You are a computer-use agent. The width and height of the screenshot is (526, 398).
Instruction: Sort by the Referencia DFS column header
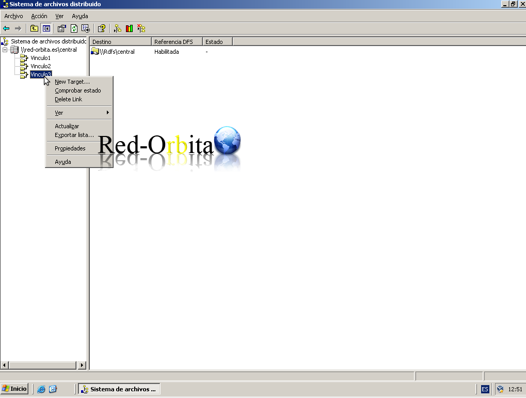177,42
